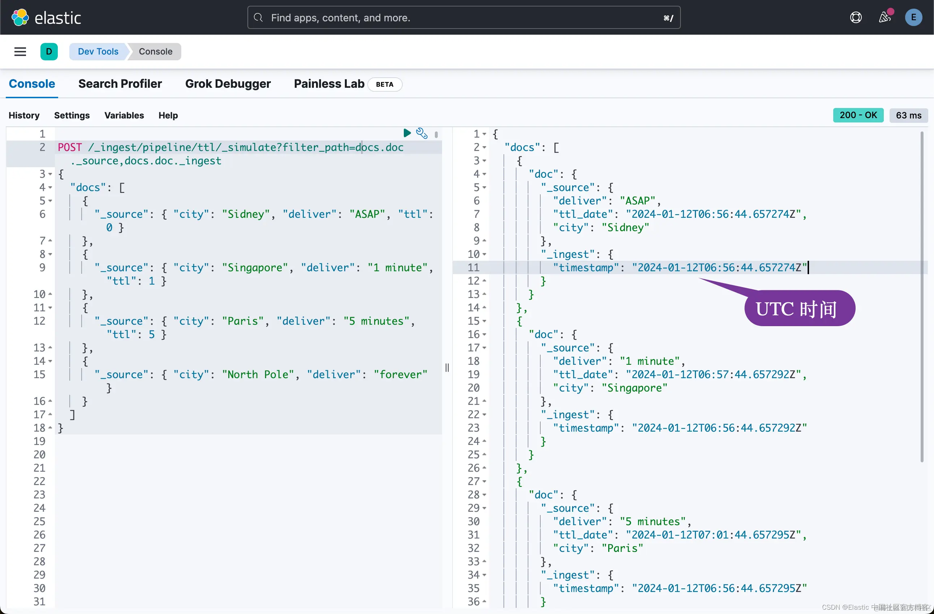Viewport: 934px width, 614px height.
Task: Open the user E profile avatar
Action: tap(913, 18)
